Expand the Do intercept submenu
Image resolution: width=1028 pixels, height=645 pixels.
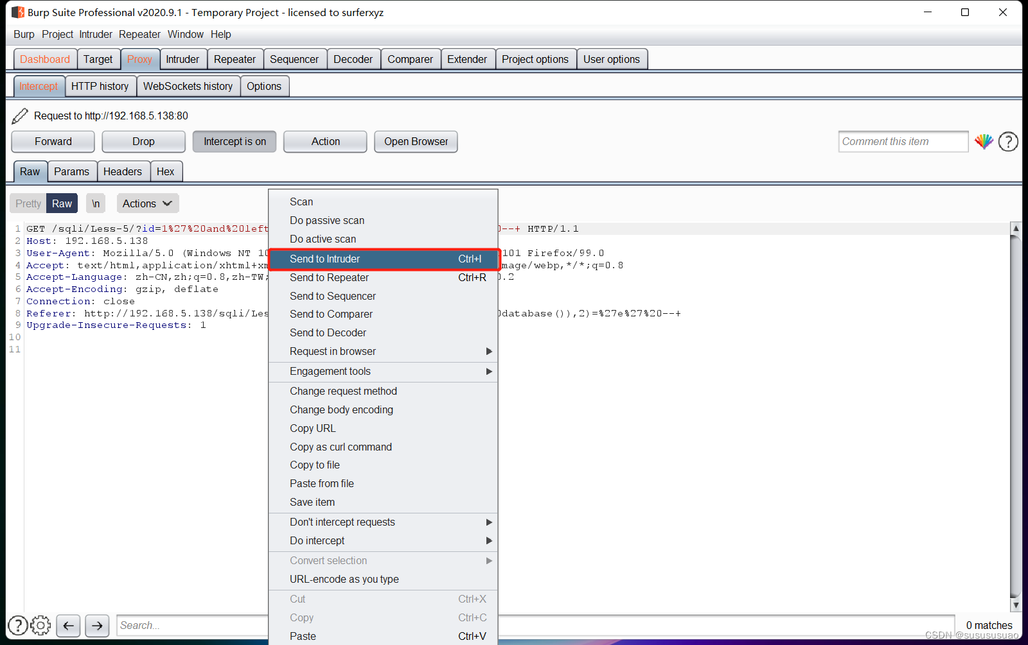coord(383,540)
